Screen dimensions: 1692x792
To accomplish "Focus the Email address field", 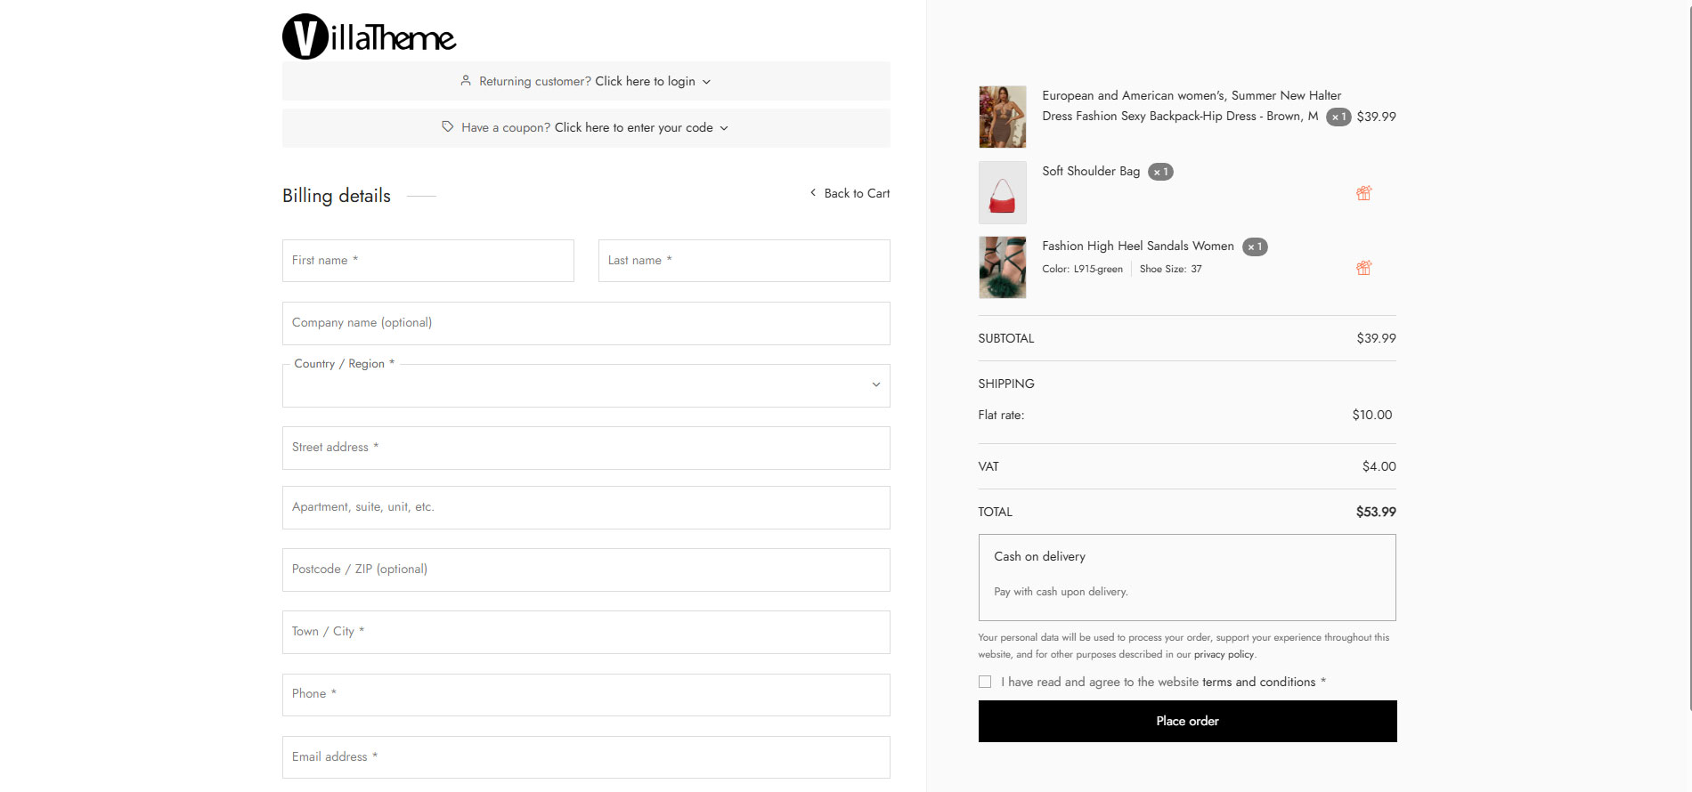I will click(x=586, y=757).
